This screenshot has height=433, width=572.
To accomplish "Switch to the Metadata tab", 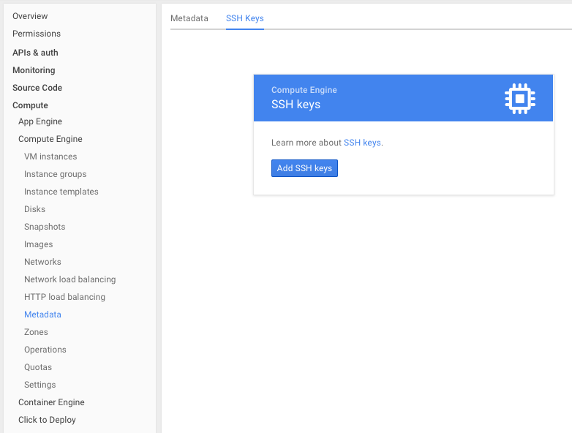I will [x=189, y=18].
